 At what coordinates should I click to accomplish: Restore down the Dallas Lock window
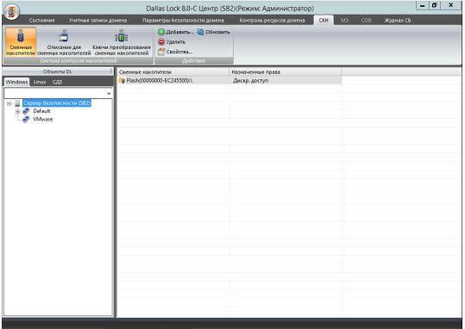[435, 5]
